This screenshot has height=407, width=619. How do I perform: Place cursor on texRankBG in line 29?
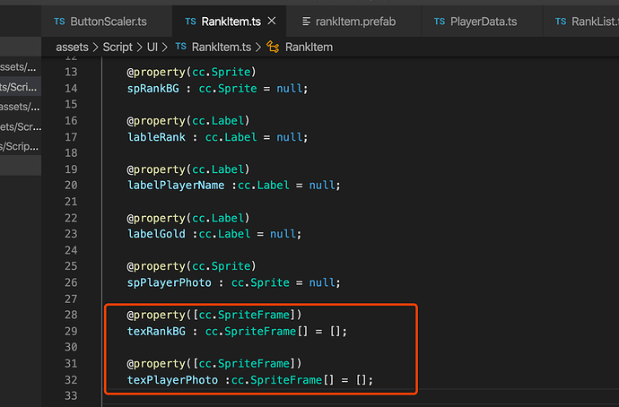click(x=161, y=331)
